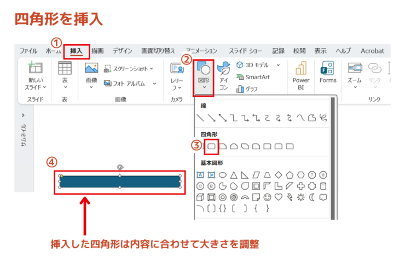The height and width of the screenshot is (276, 405).
Task: Select the regular pentagon shape
Action: point(290,175)
